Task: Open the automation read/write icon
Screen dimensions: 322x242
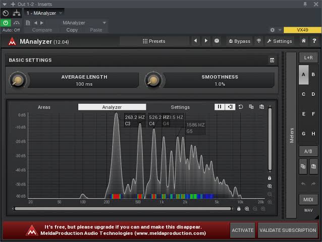Action: (x=17, y=23)
